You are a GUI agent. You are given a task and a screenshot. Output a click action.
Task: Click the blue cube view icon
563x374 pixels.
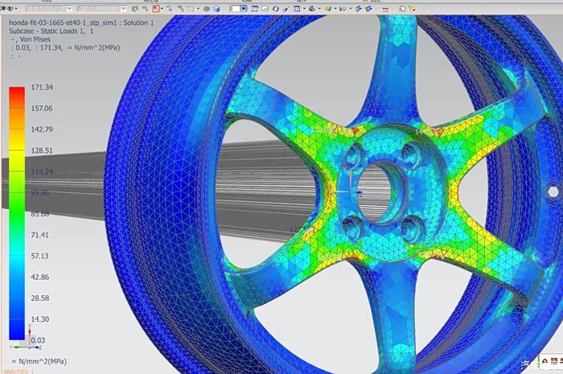tap(216, 9)
